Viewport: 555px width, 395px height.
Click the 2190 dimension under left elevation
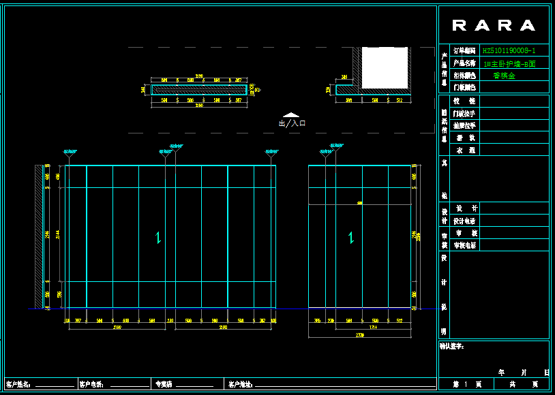pyautogui.click(x=117, y=328)
